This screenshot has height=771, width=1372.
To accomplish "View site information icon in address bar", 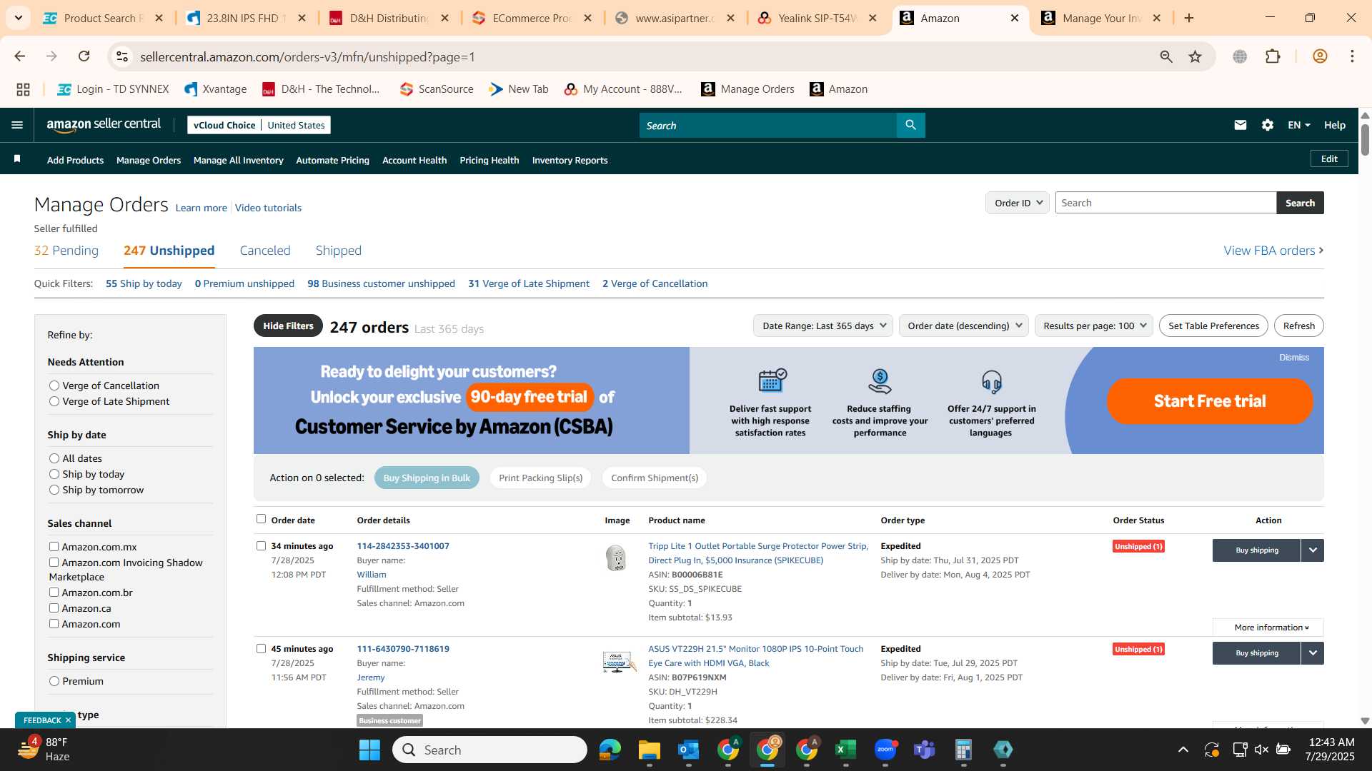I will pos(122,56).
